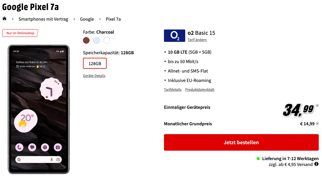Open Smartphones mit Vertrag breadcrumb

pyautogui.click(x=43, y=19)
